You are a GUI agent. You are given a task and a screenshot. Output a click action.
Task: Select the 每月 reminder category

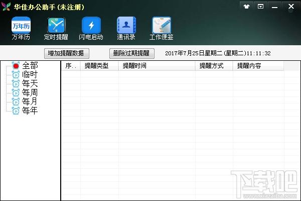pyautogui.click(x=30, y=102)
